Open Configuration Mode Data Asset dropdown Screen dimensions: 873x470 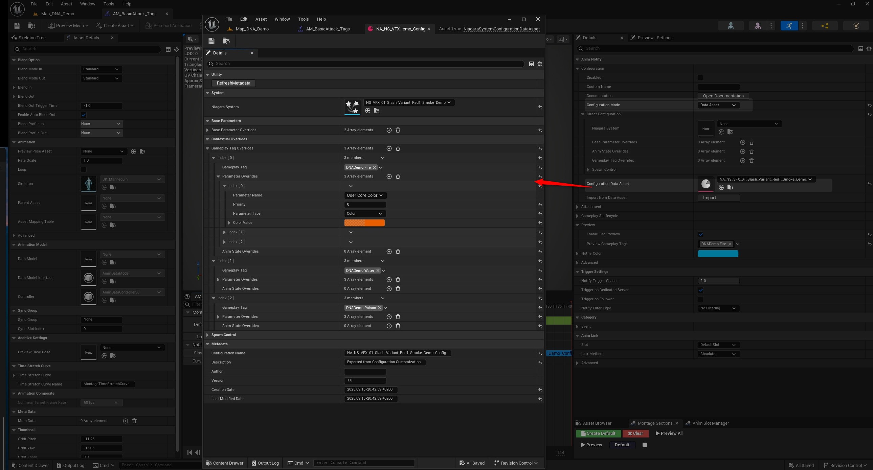tap(718, 105)
